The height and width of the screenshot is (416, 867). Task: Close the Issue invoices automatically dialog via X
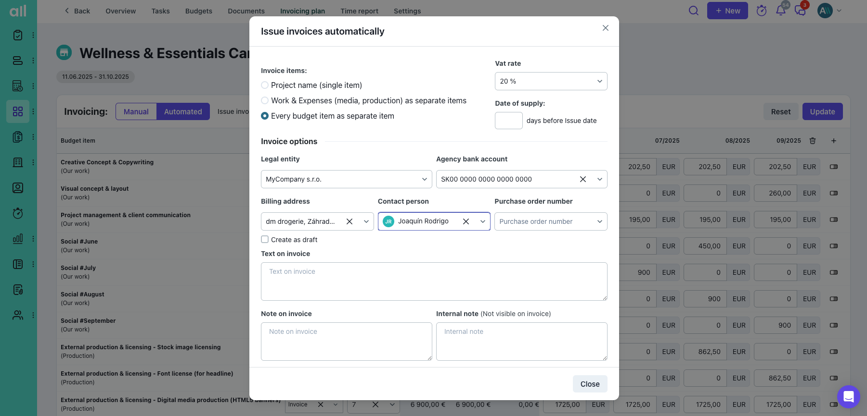[x=606, y=28]
